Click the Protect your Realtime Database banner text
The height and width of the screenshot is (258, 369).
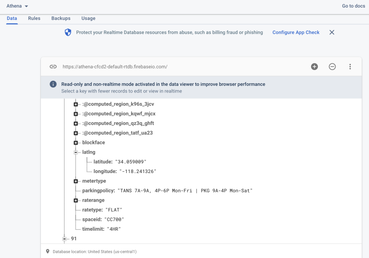pyautogui.click(x=169, y=32)
